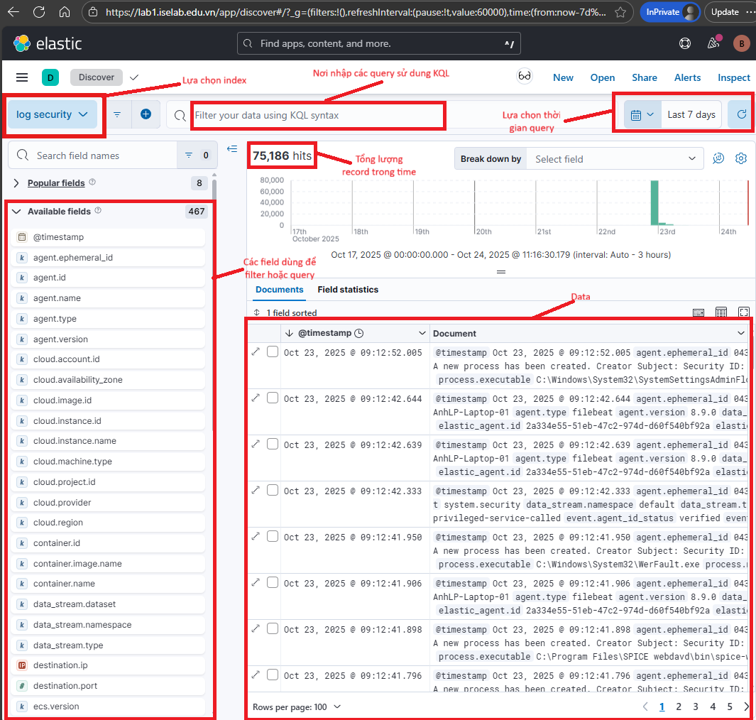The image size is (756, 720).
Task: Add a filter with the plus icon
Action: pyautogui.click(x=146, y=114)
